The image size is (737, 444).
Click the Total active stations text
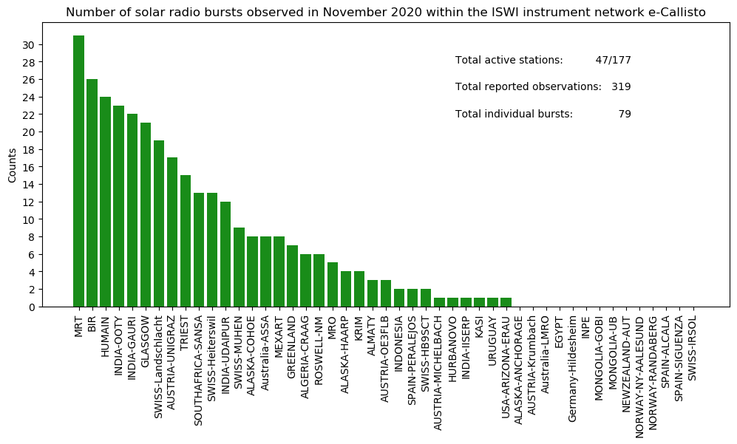point(509,60)
